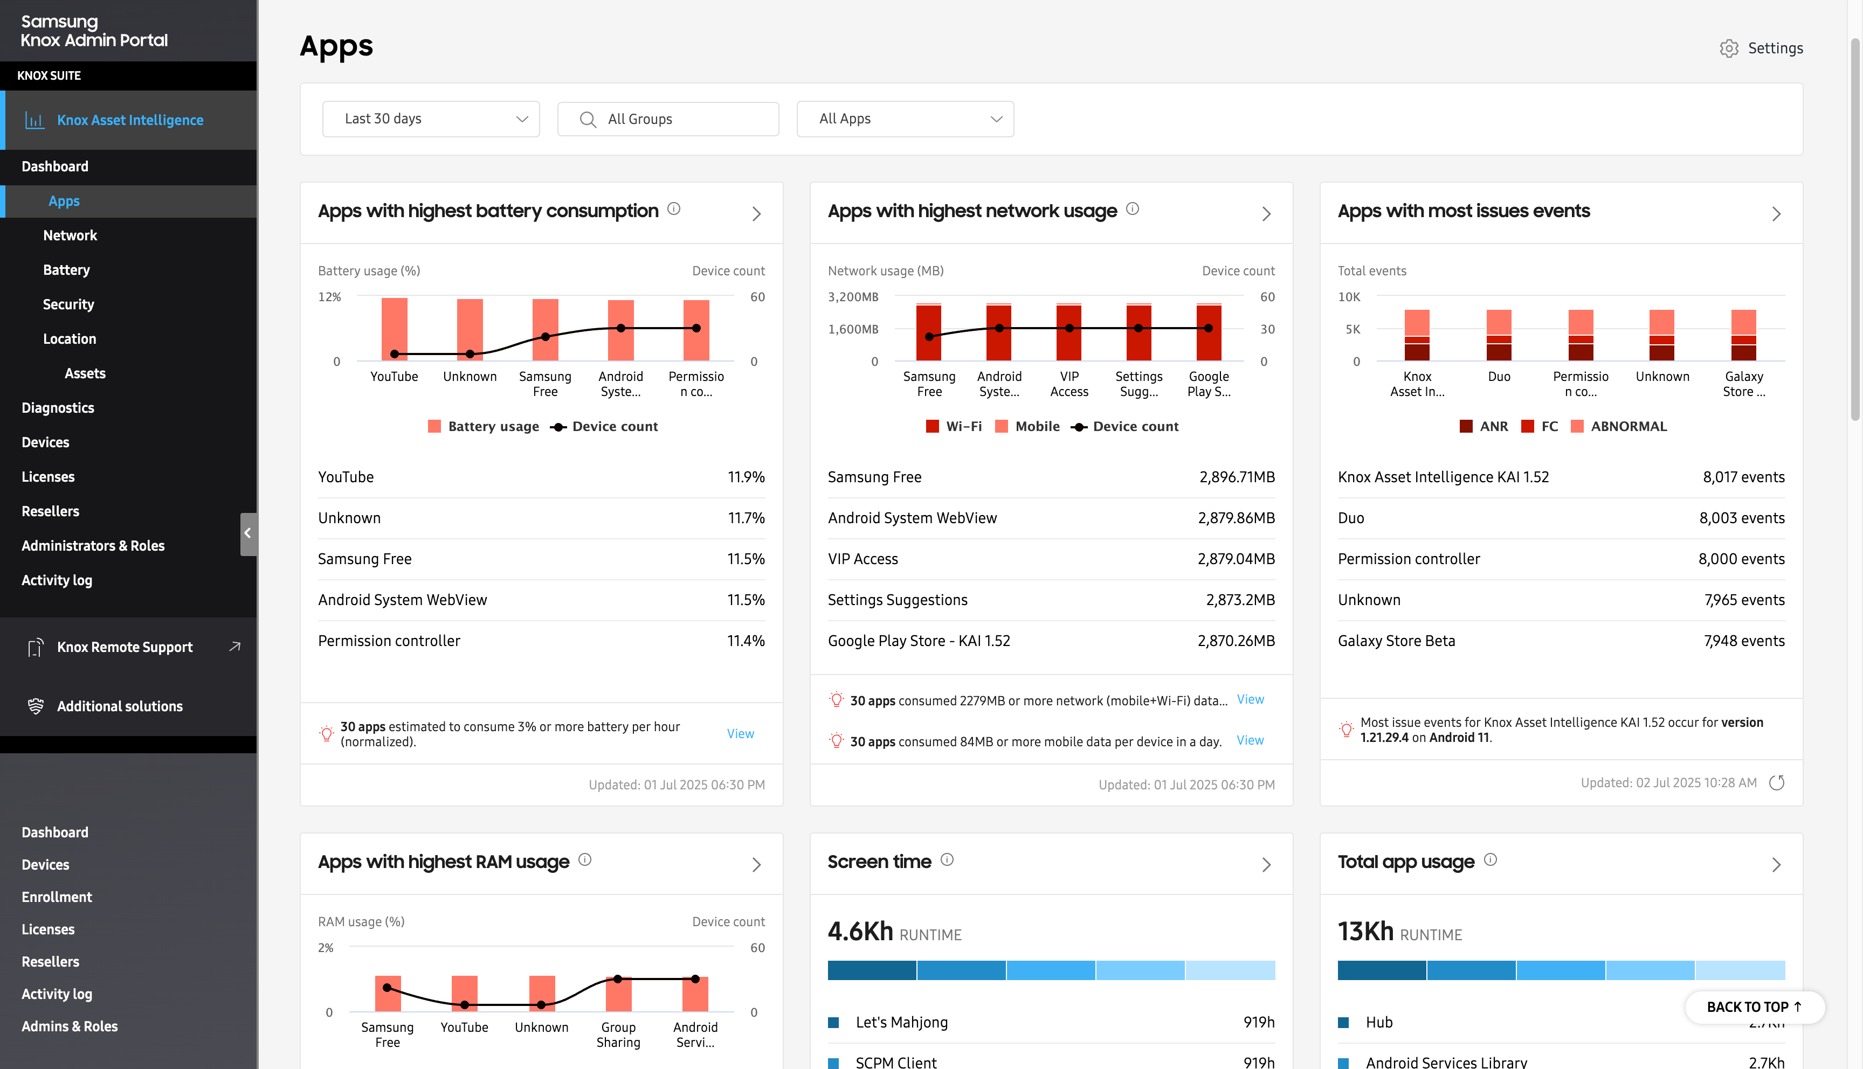The height and width of the screenshot is (1069, 1863).
Task: Select Diagnostics in the sidebar
Action: 57,407
